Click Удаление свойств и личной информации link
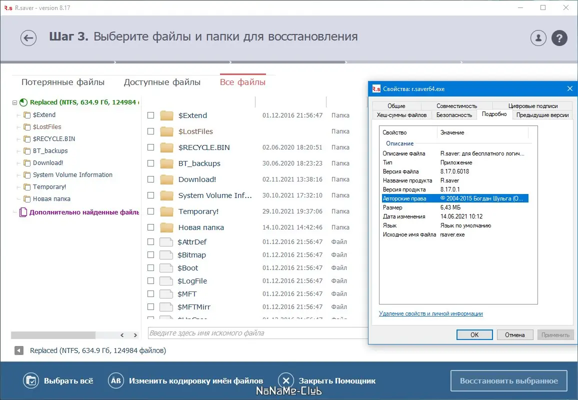 (x=431, y=313)
